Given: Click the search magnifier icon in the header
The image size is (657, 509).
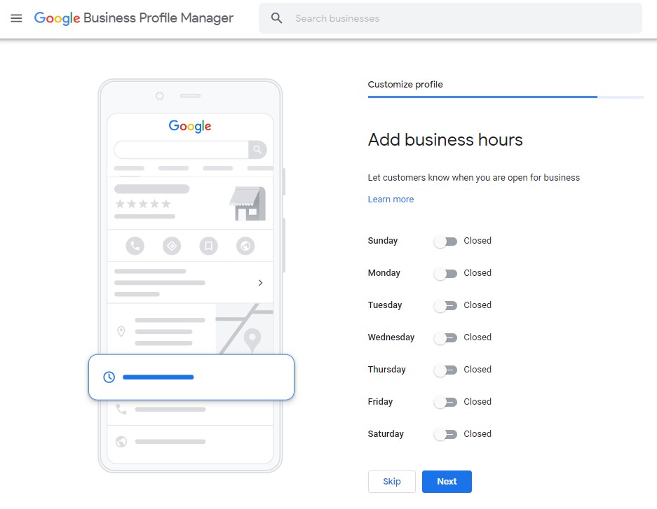Looking at the screenshot, I should 276,18.
